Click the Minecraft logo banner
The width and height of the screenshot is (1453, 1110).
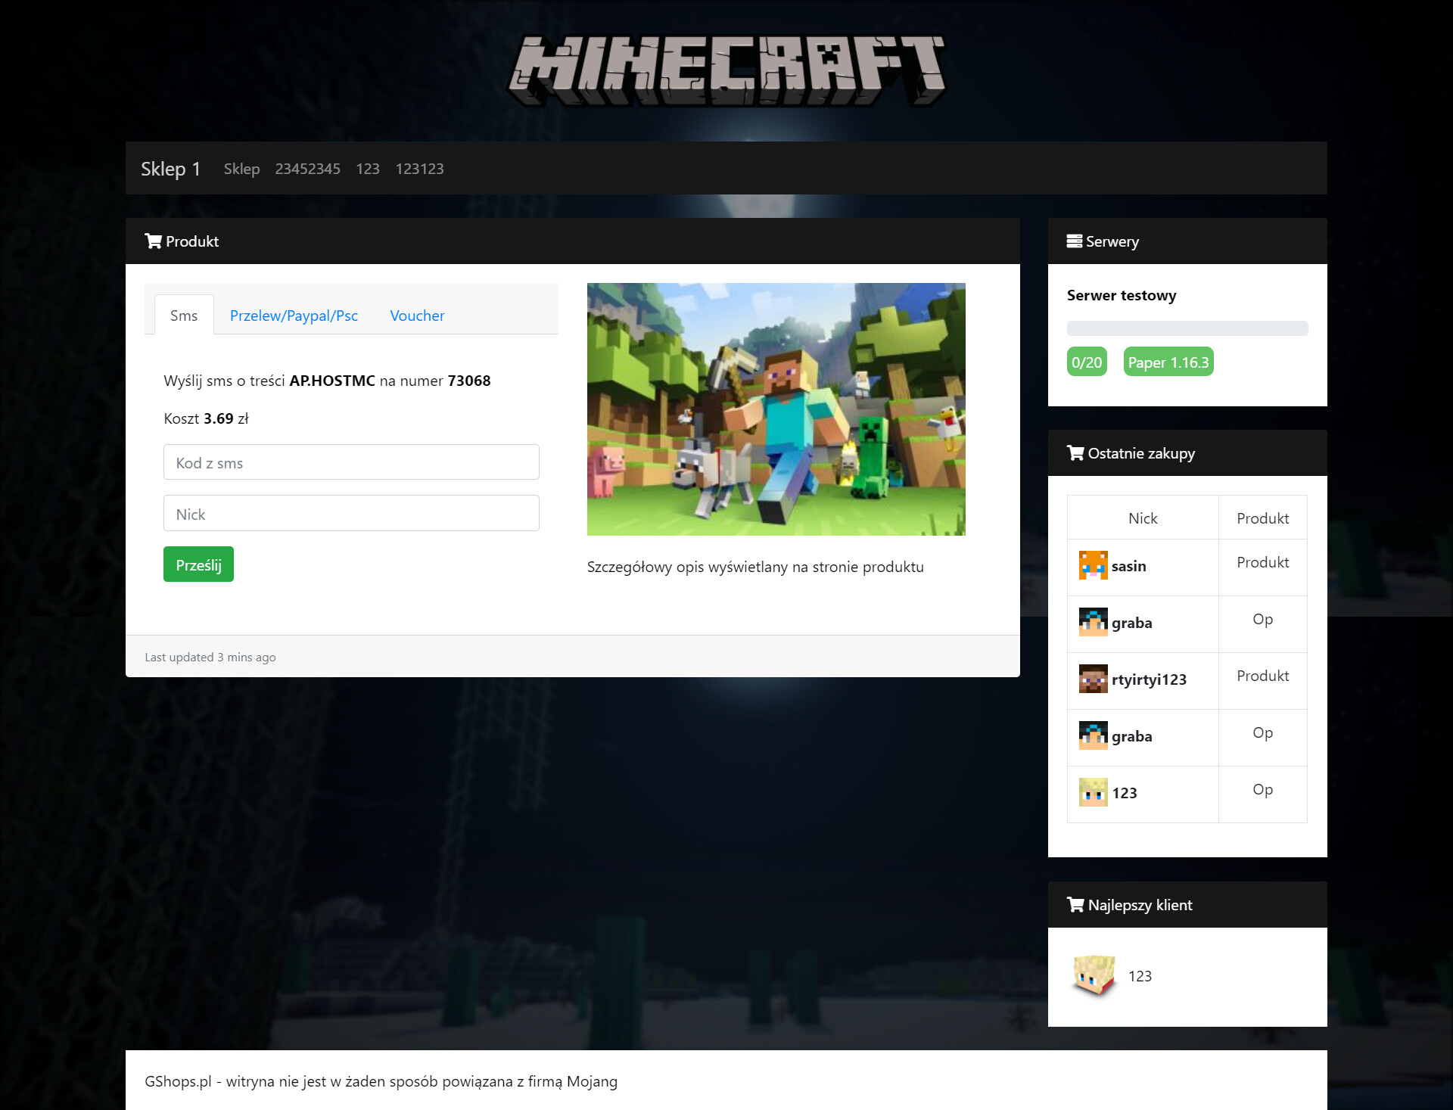[726, 71]
